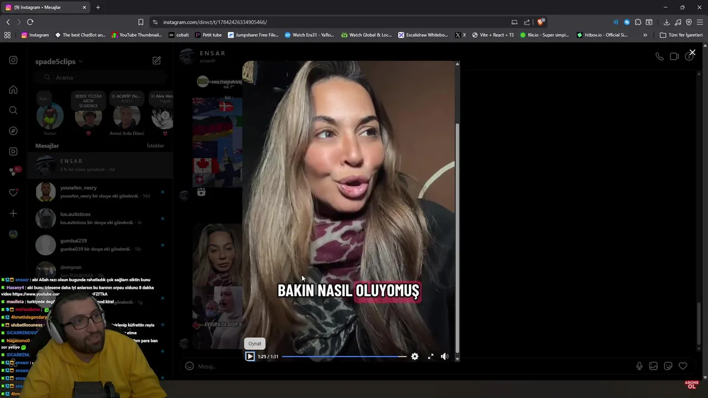The width and height of the screenshot is (708, 398).
Task: Enter fullscreen mode on the video
Action: tap(430, 357)
